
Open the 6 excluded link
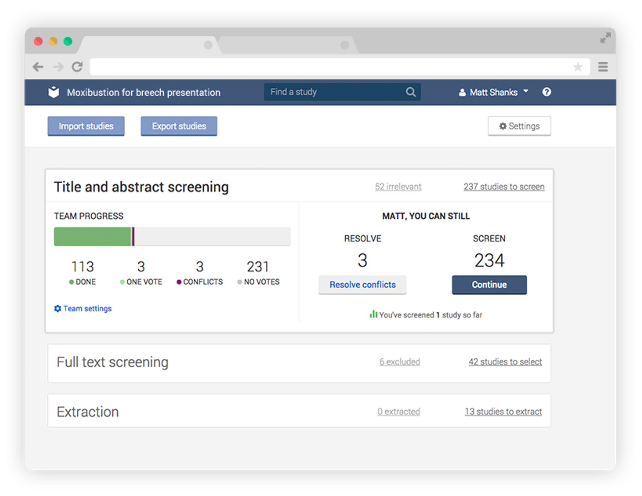tap(400, 362)
